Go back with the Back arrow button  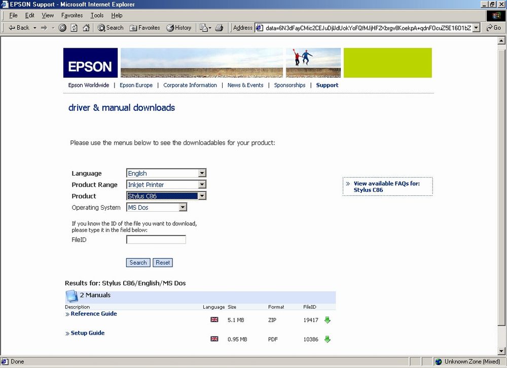click(x=19, y=28)
